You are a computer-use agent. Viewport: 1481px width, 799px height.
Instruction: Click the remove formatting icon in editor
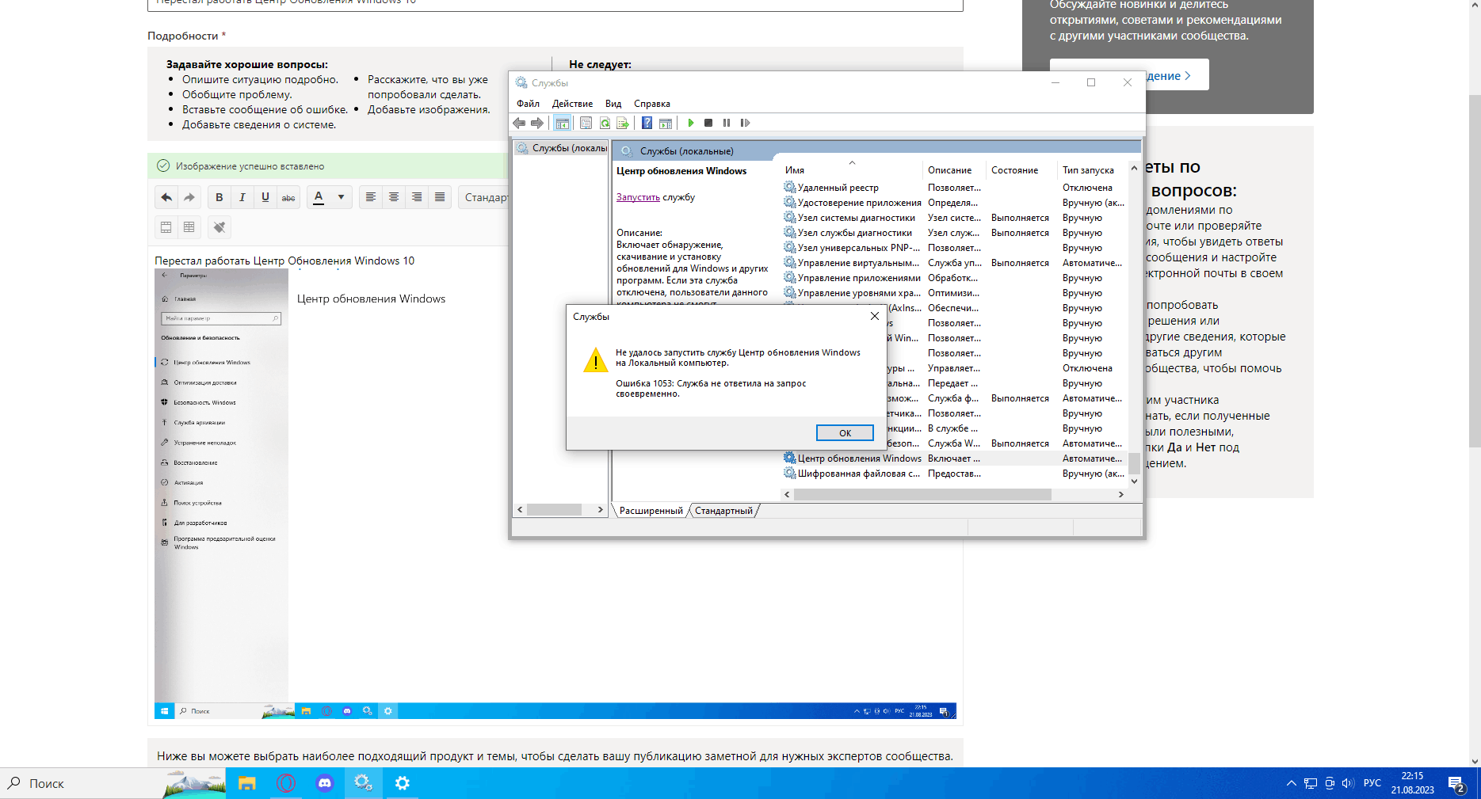point(219,227)
